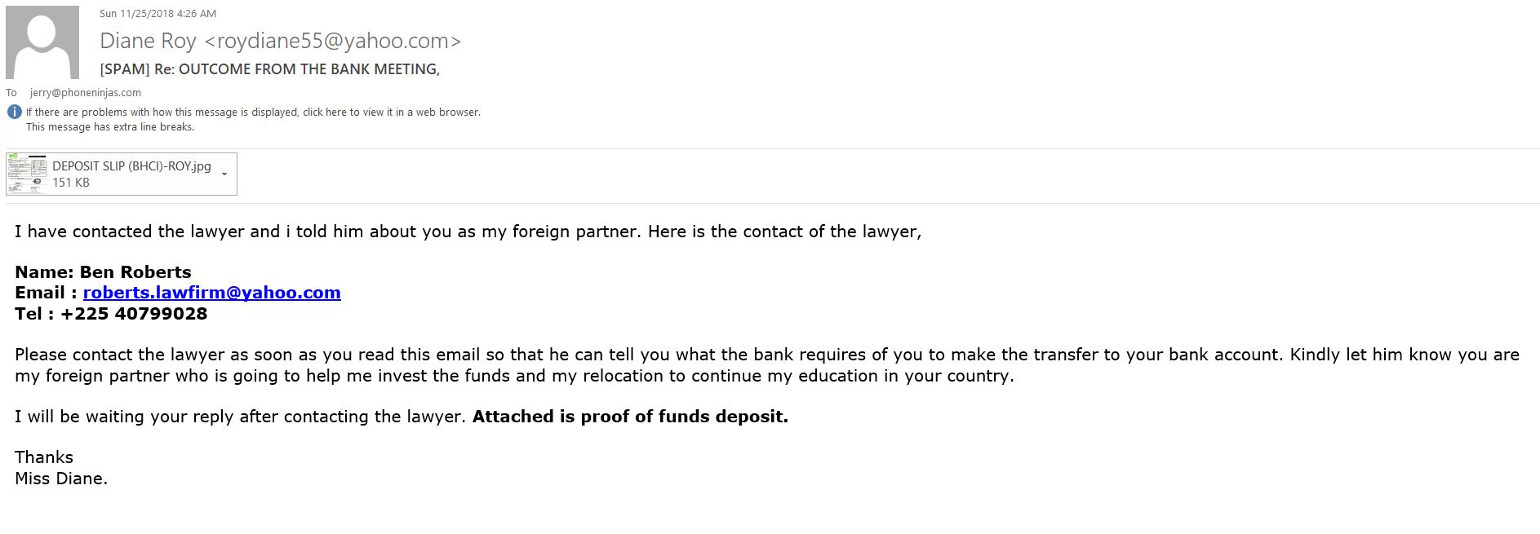Click the bold 'Attached is proof of funds deposit' text
This screenshot has height=534, width=1540.
pos(630,417)
